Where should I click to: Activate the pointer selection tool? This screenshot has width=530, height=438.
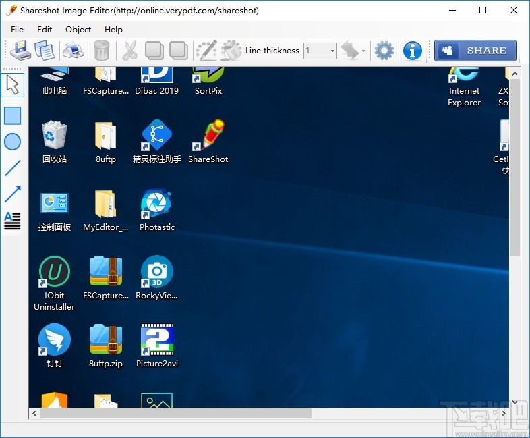13,85
